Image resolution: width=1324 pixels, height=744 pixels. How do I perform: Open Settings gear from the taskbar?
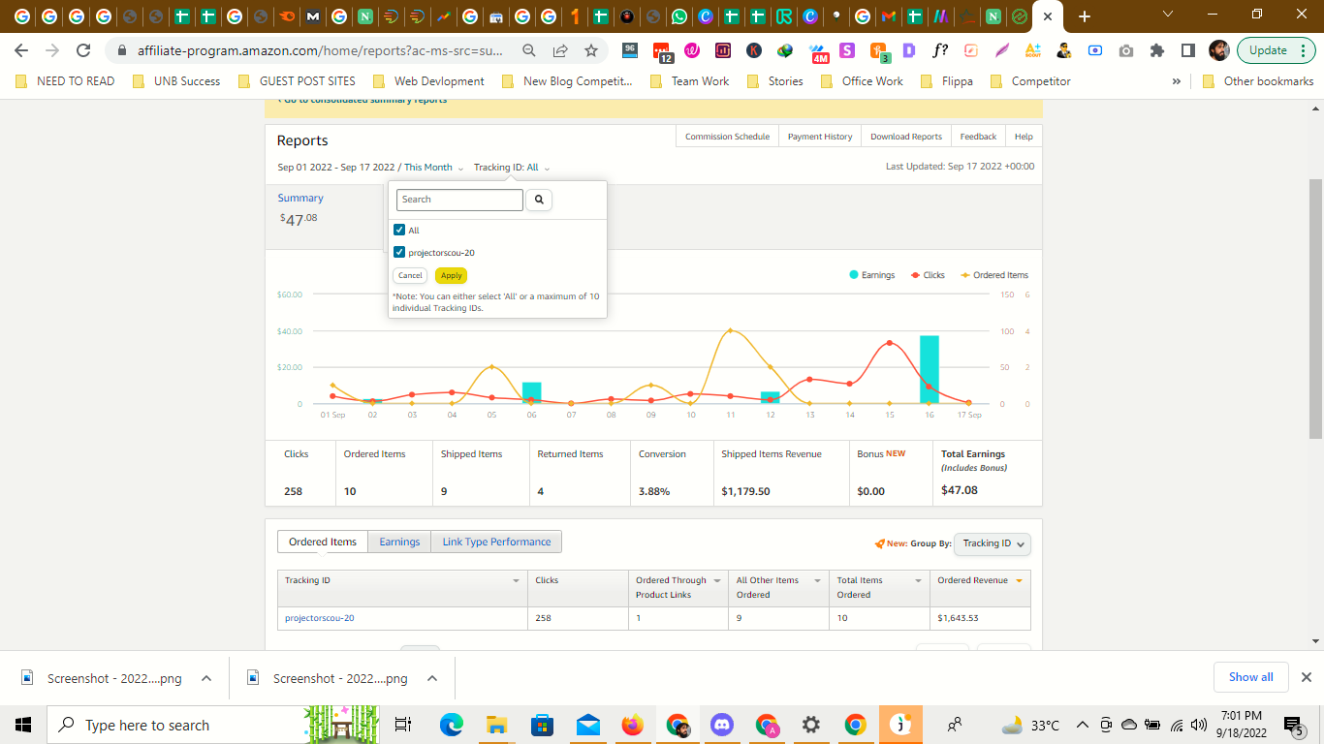click(x=811, y=725)
